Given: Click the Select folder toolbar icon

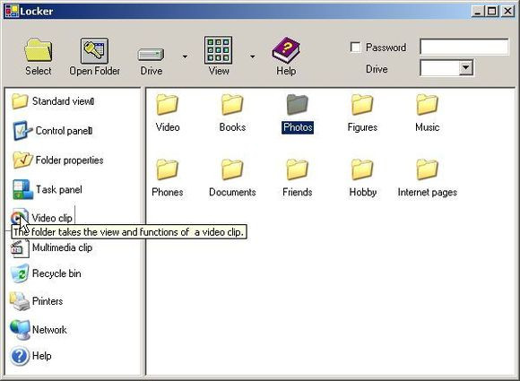Looking at the screenshot, I should click(39, 49).
